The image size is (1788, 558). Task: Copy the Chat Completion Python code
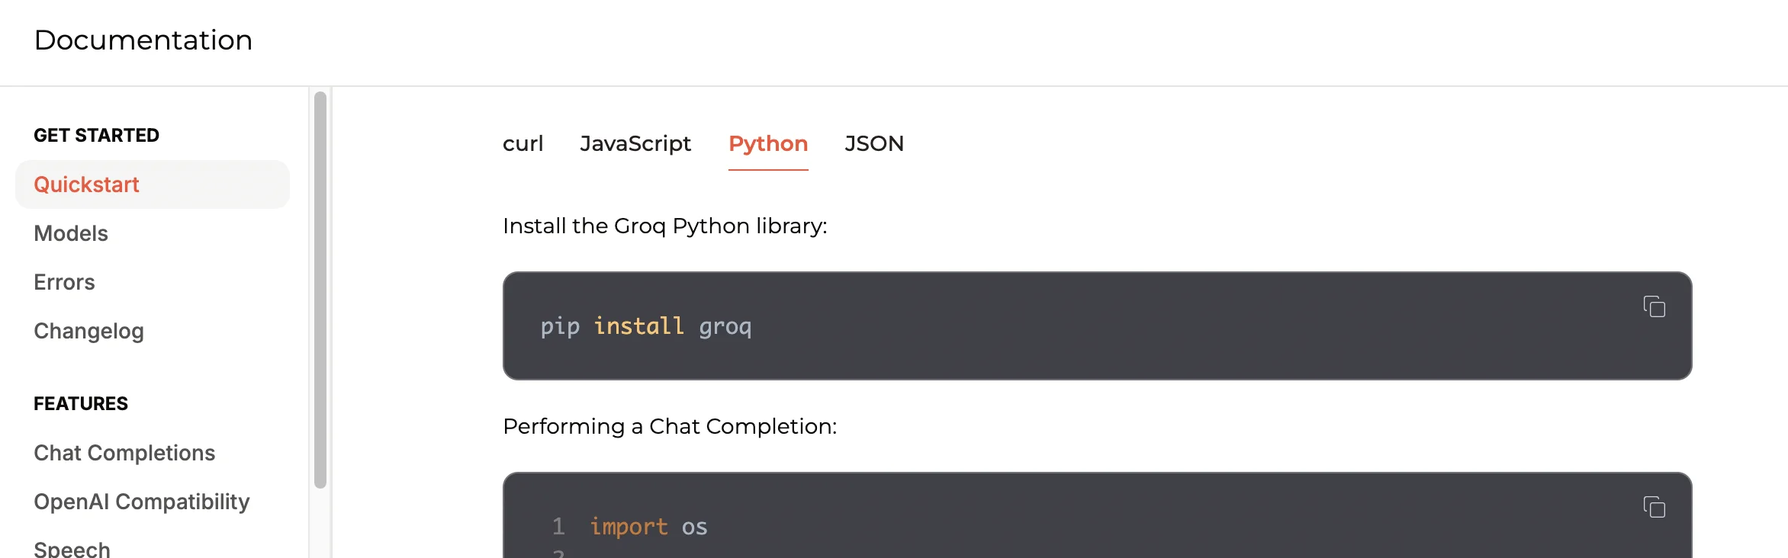(1654, 507)
